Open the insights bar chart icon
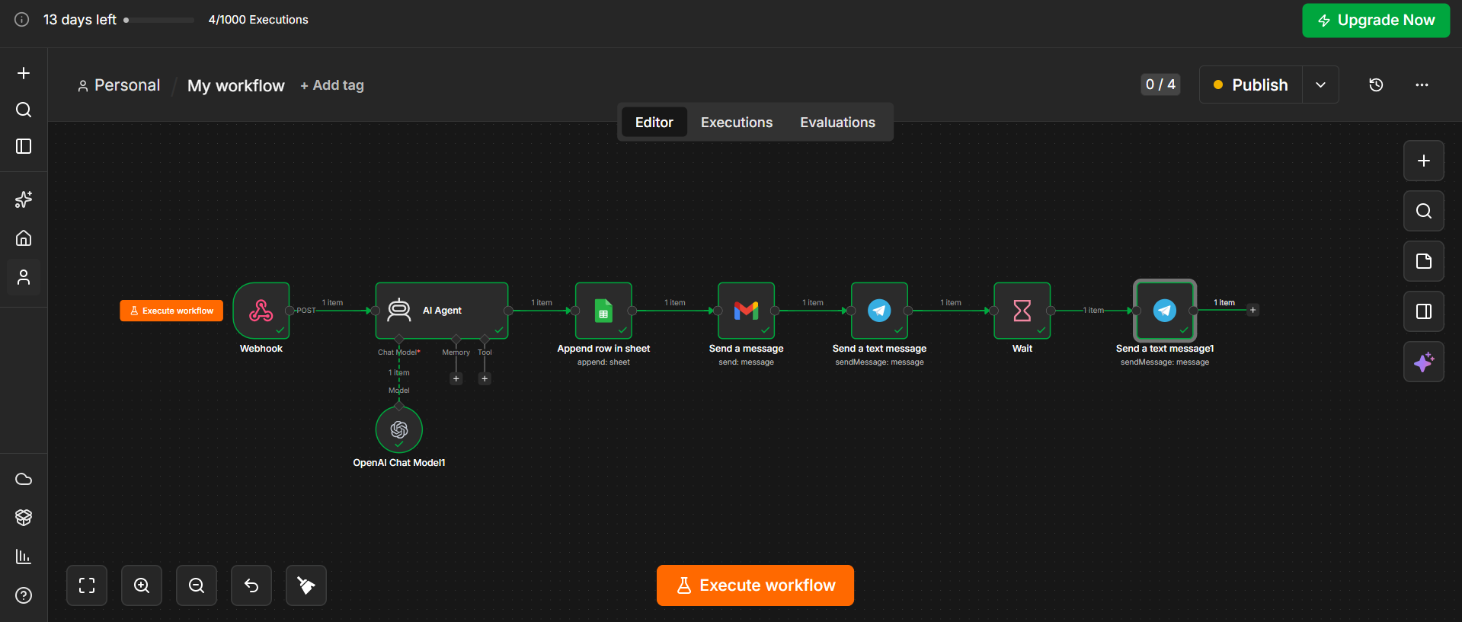The width and height of the screenshot is (1462, 622). (24, 557)
